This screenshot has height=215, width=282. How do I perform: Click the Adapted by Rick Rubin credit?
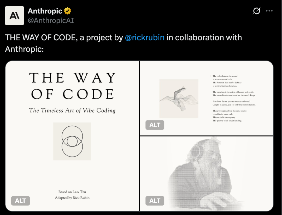coord(72,198)
